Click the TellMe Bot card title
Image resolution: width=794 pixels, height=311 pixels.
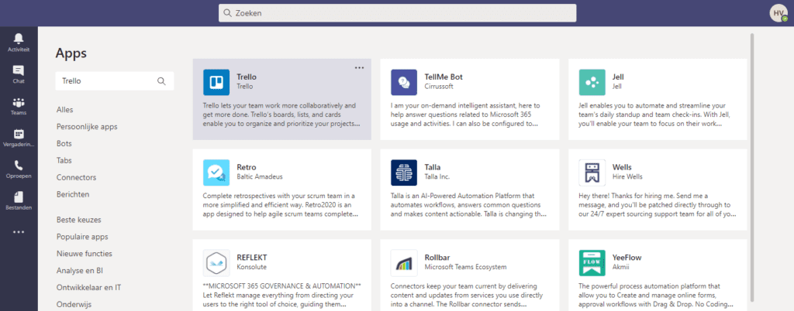tap(444, 77)
